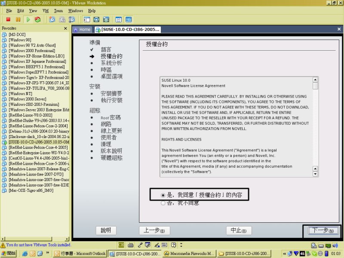Open Microsoft Outlook taskbar item
The image size is (344, 258).
(x=80, y=254)
